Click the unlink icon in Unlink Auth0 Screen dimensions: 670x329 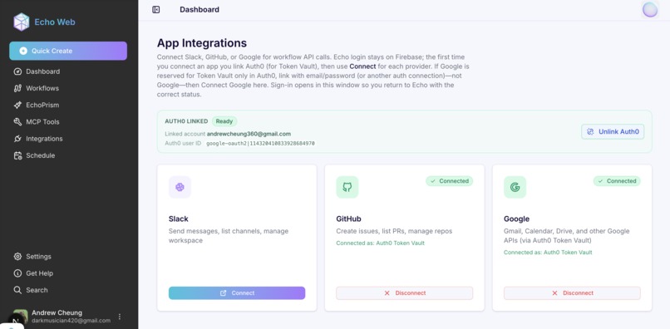tap(590, 131)
